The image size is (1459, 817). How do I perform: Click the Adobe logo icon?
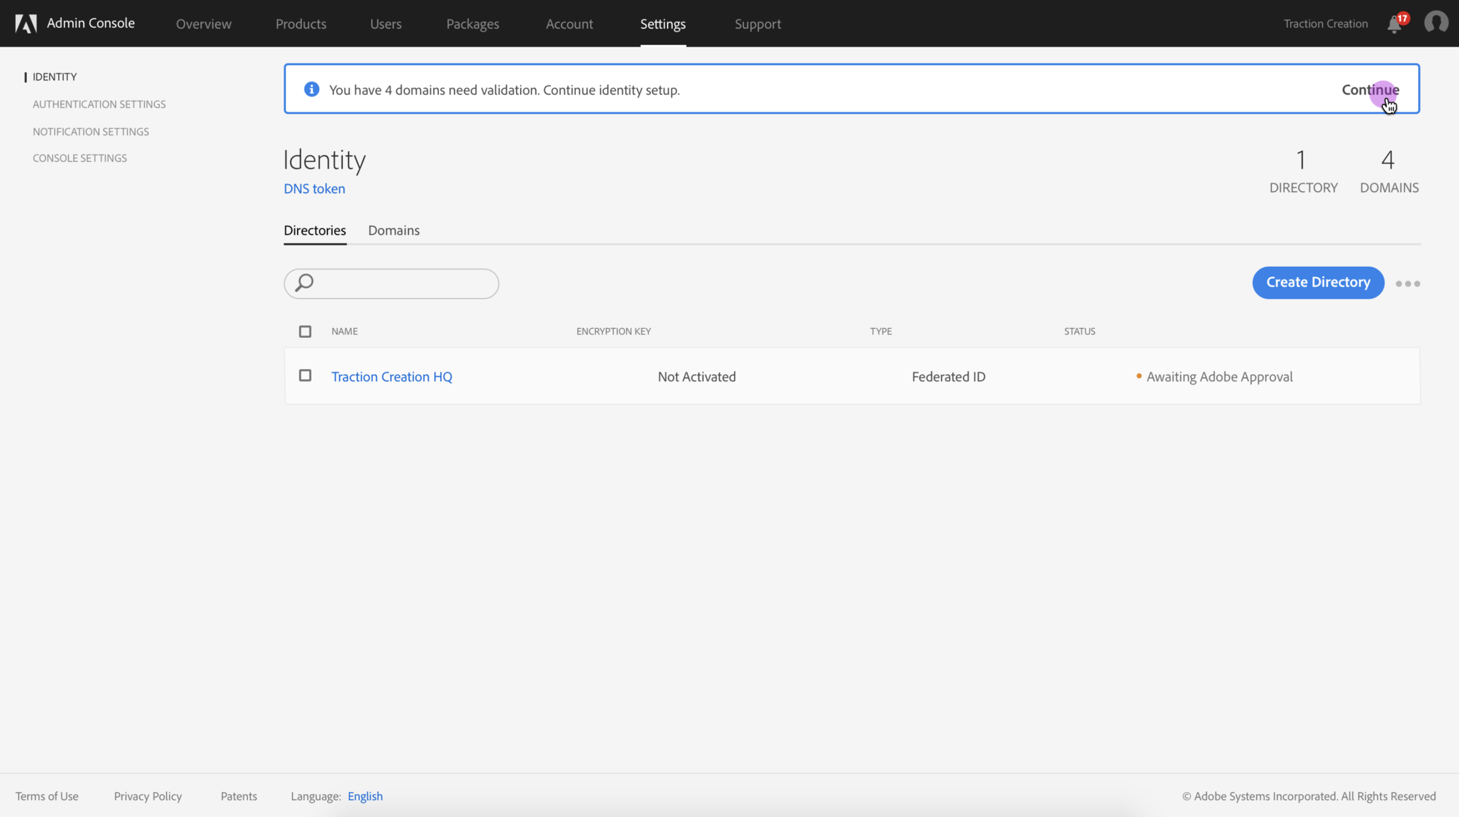[x=26, y=23]
